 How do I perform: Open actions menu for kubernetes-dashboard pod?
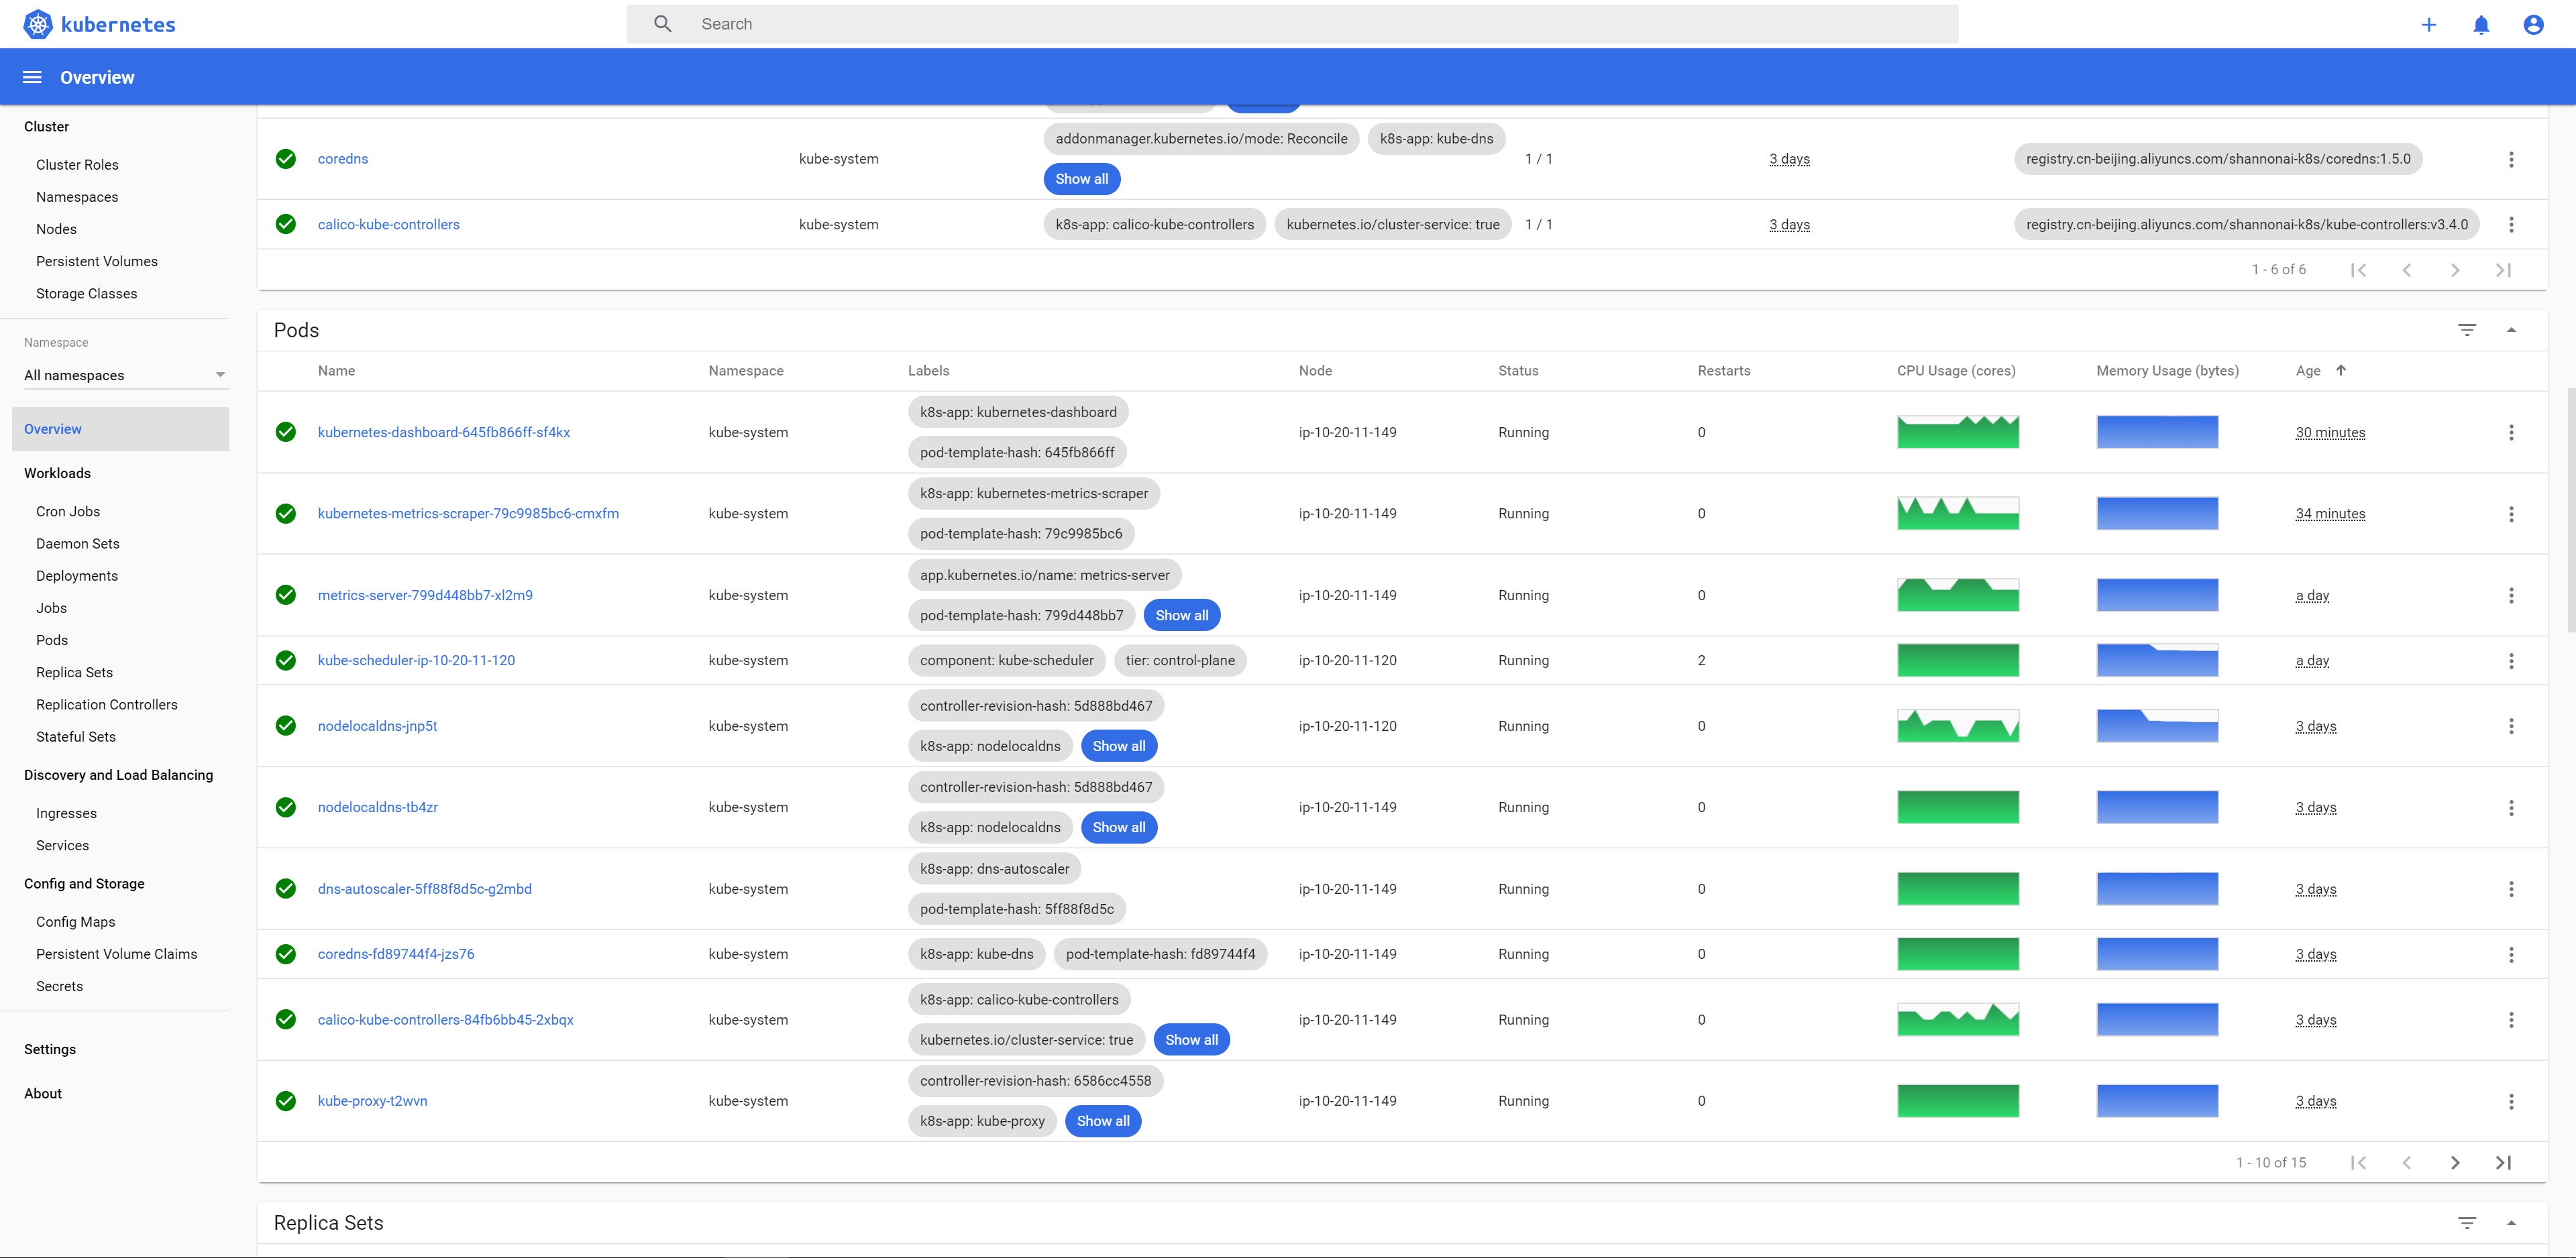(2511, 432)
